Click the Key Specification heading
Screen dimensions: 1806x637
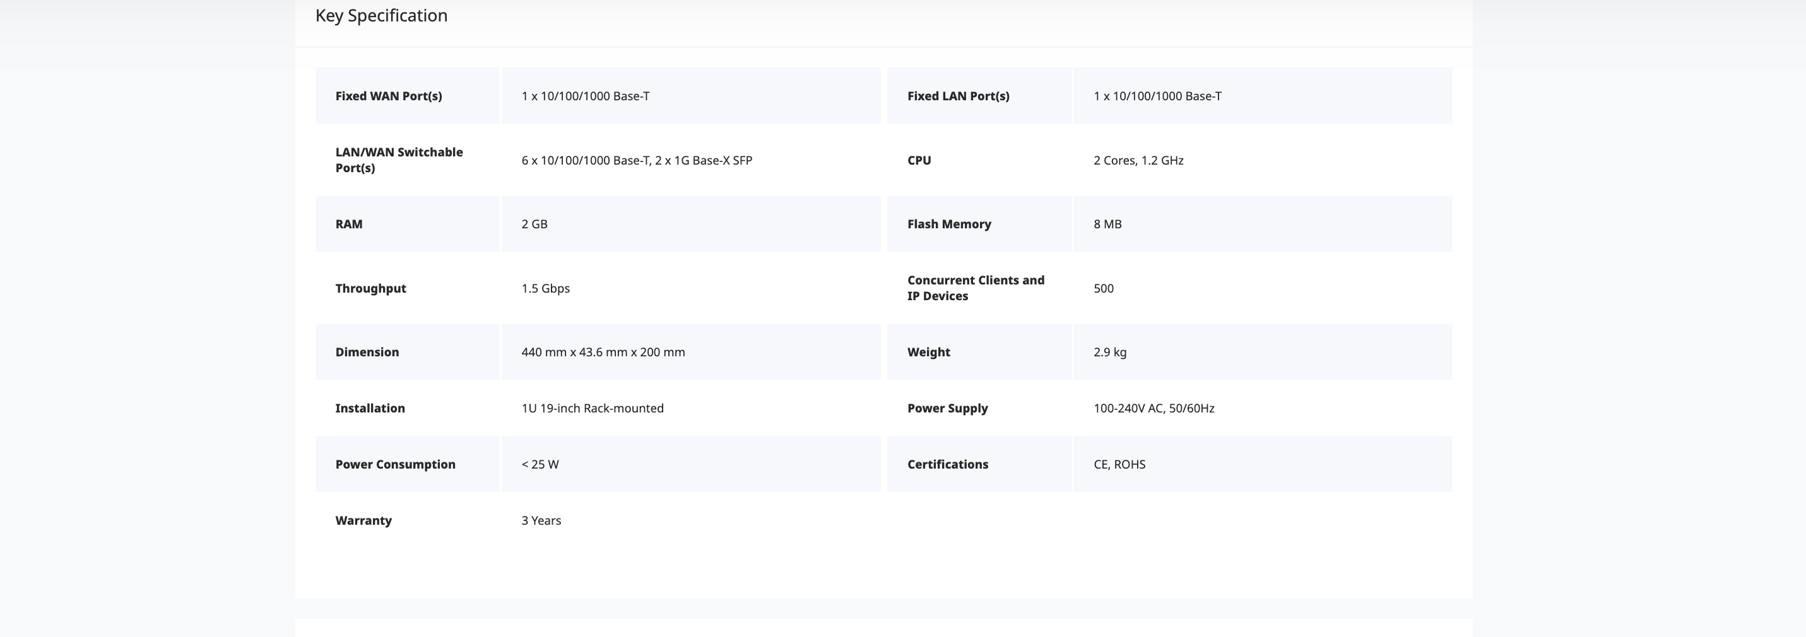[381, 15]
